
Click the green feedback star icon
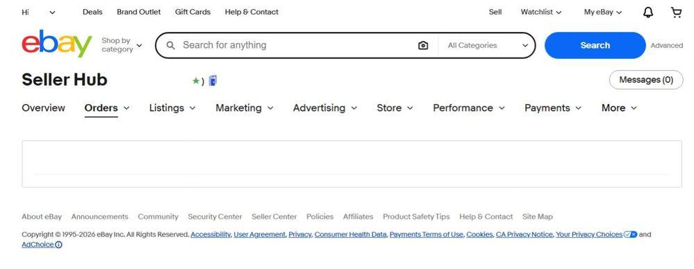196,81
